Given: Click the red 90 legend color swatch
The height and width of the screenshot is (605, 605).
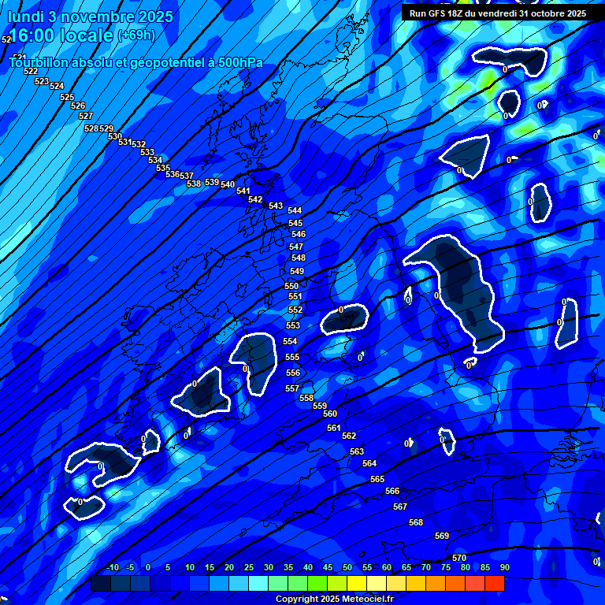Looking at the screenshot, I should click(x=495, y=584).
